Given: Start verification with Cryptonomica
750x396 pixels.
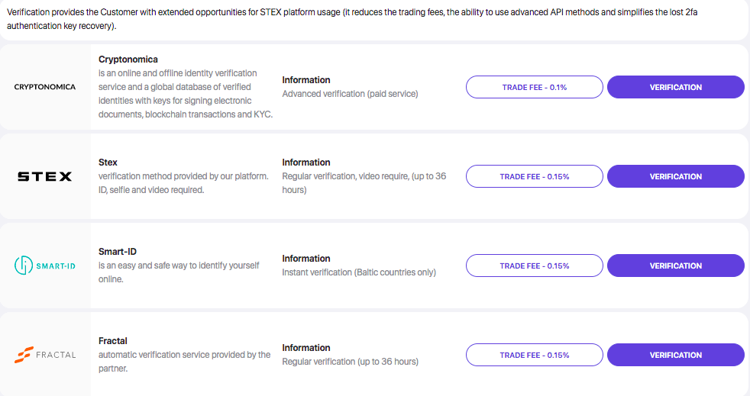Looking at the screenshot, I should [x=675, y=87].
